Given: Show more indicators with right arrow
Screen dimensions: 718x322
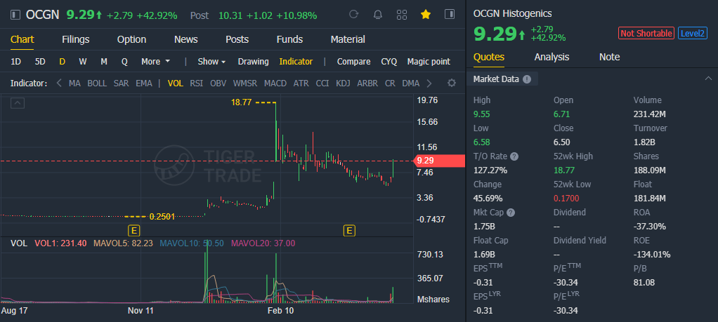Looking at the screenshot, I should click(429, 83).
